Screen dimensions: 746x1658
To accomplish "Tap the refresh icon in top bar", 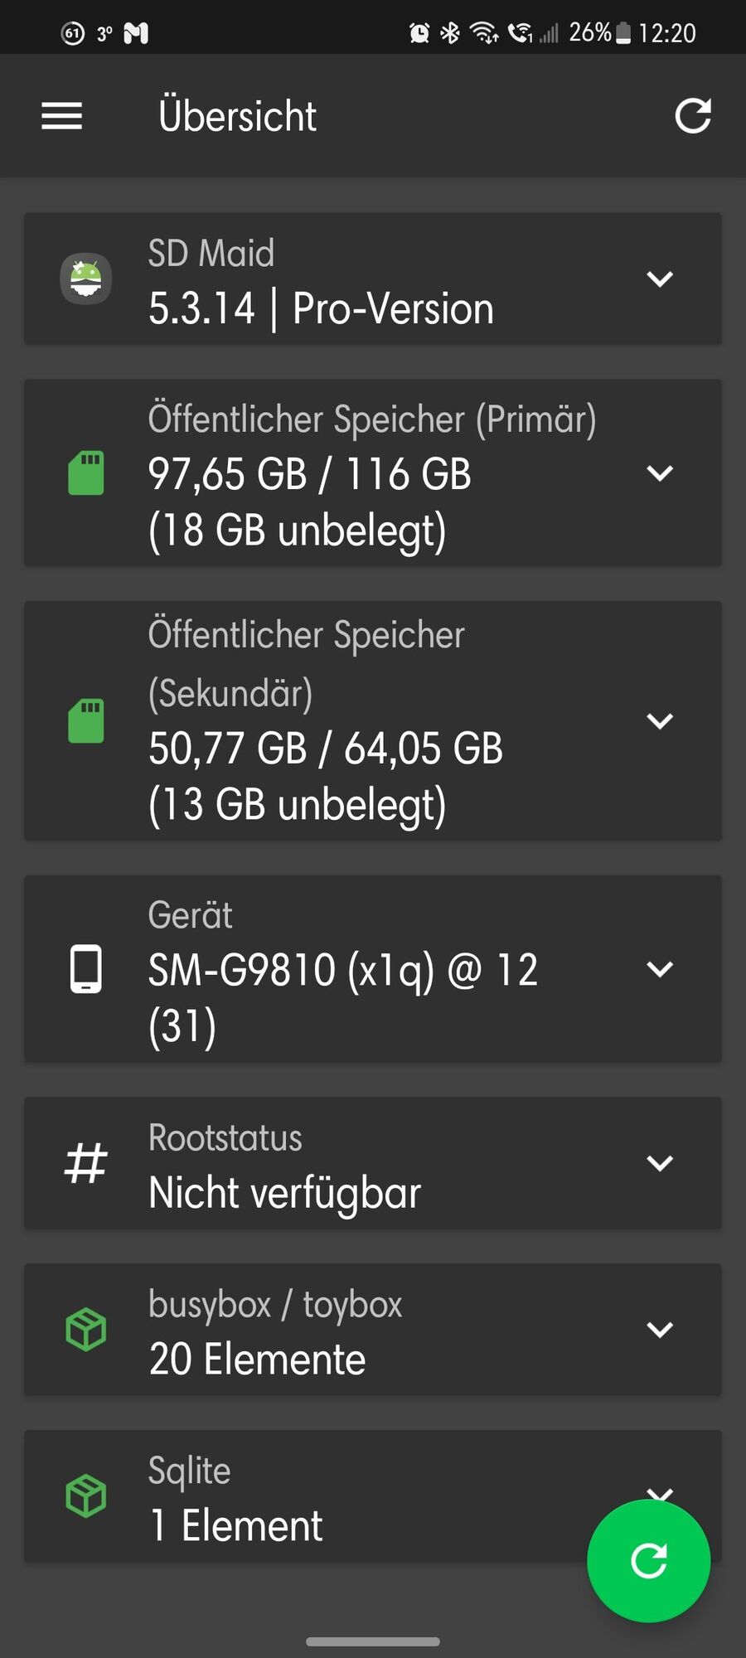I will [x=693, y=116].
